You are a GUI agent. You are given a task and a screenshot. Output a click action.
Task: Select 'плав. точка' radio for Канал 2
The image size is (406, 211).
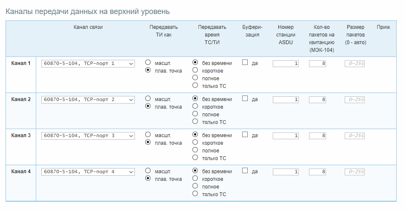(x=148, y=107)
